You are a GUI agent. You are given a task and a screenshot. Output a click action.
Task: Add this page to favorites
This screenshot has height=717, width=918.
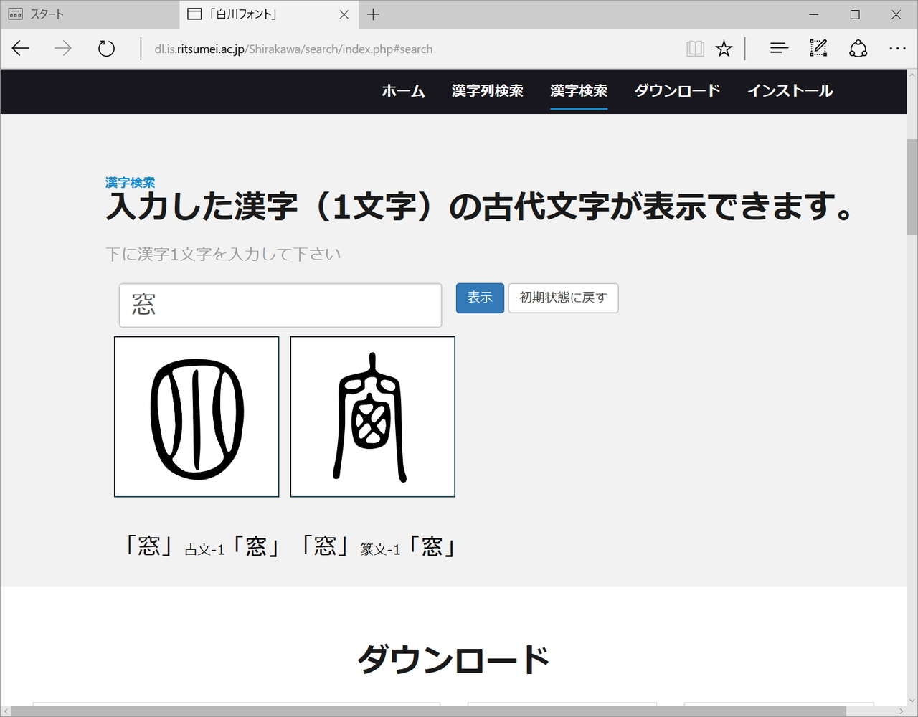(x=724, y=48)
